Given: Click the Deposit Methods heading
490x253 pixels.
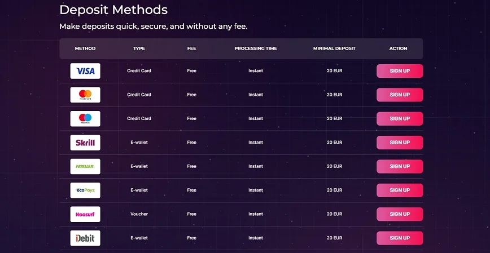Looking at the screenshot, I should 113,10.
